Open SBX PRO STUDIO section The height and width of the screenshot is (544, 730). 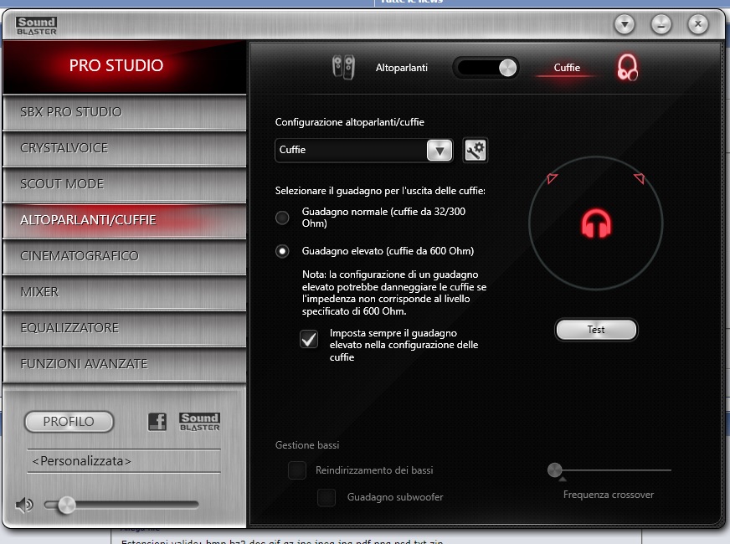pos(124,112)
